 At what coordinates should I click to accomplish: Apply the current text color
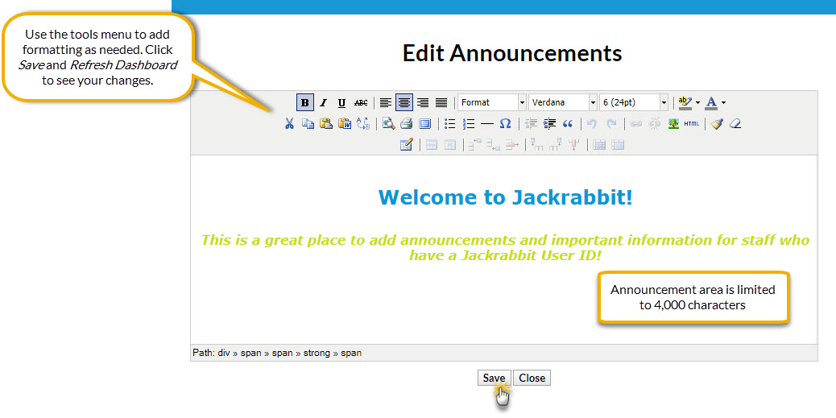[711, 102]
